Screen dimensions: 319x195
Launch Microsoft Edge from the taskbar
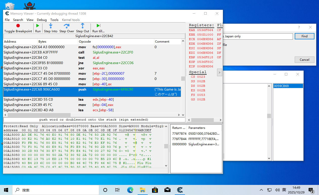coord(130,190)
